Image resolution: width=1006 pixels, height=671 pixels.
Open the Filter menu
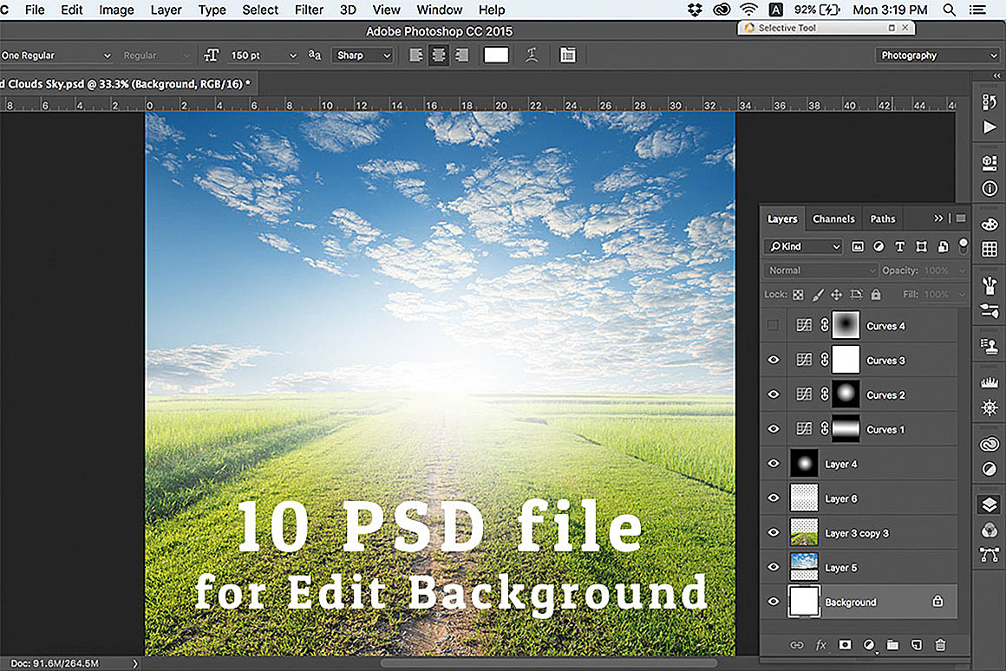pos(309,10)
